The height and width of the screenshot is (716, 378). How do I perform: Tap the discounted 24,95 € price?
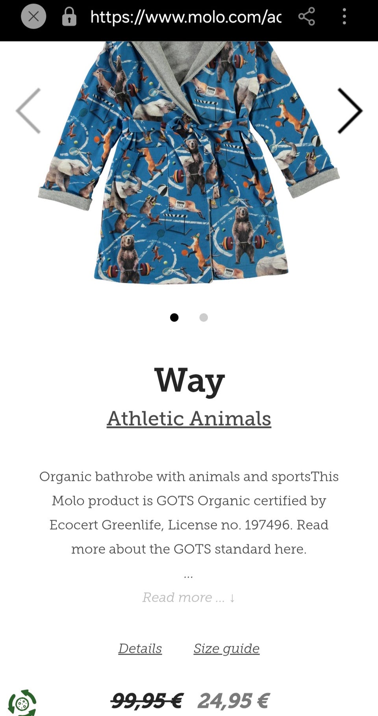[233, 701]
